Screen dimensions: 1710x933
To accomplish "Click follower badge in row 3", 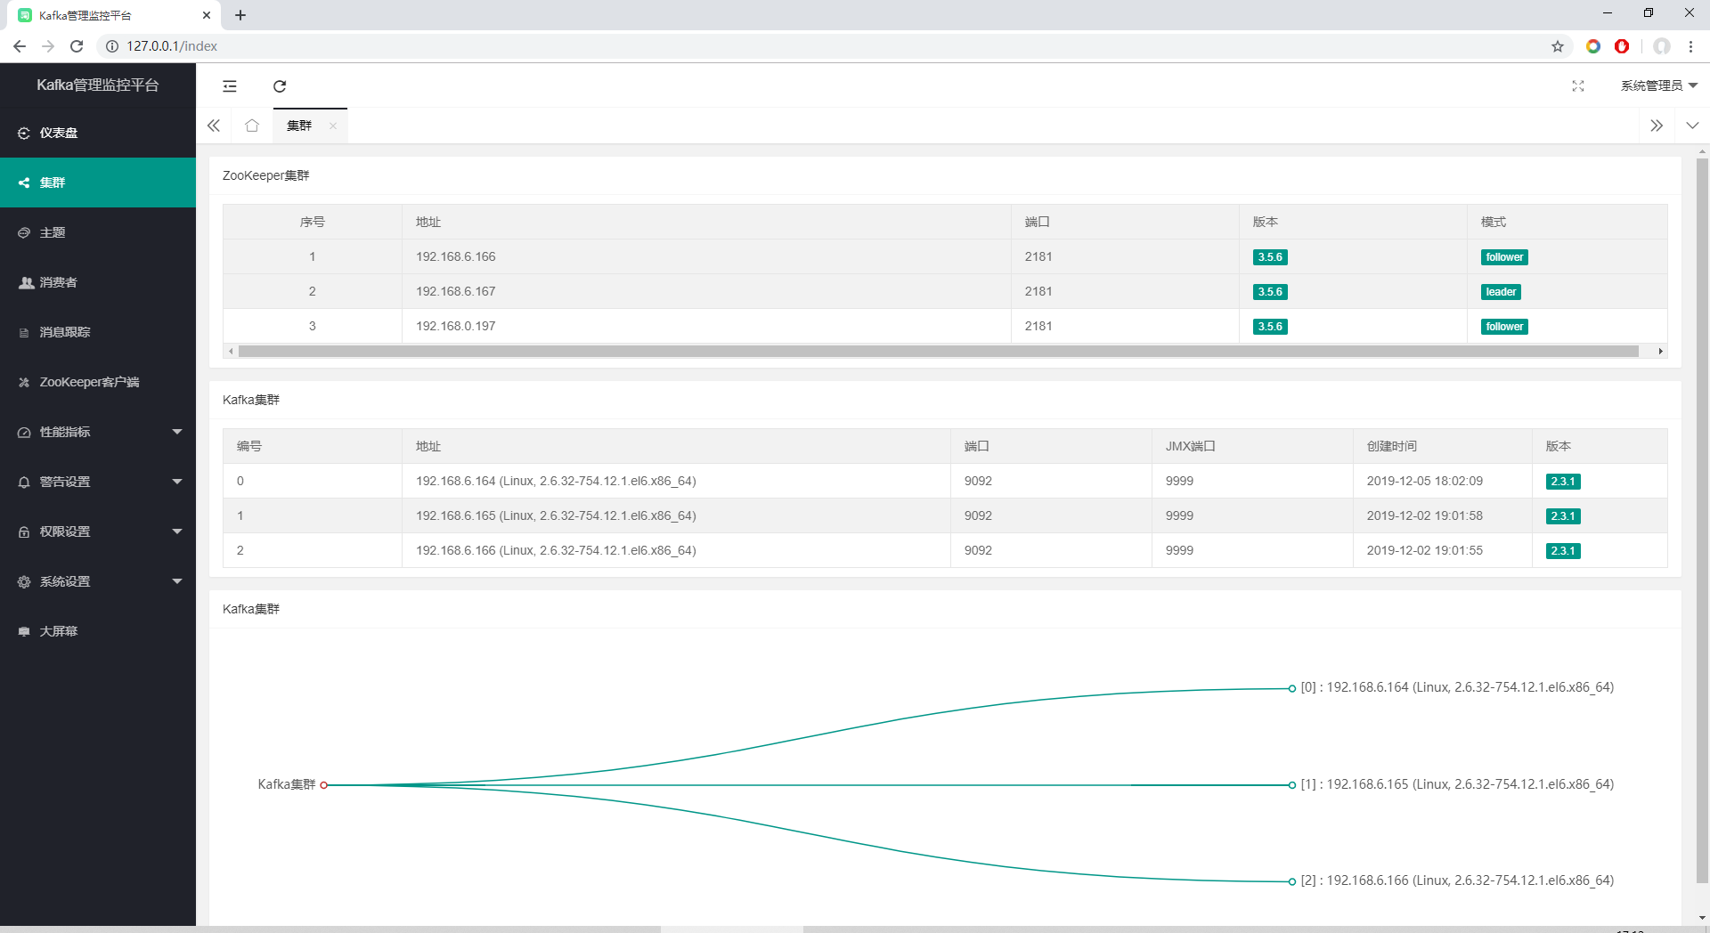I will coord(1504,327).
